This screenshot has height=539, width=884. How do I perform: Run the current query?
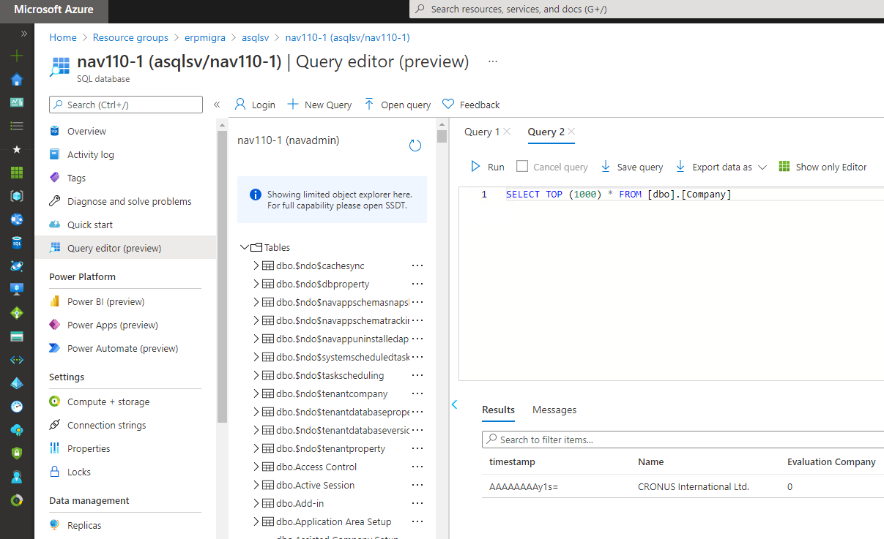[487, 167]
